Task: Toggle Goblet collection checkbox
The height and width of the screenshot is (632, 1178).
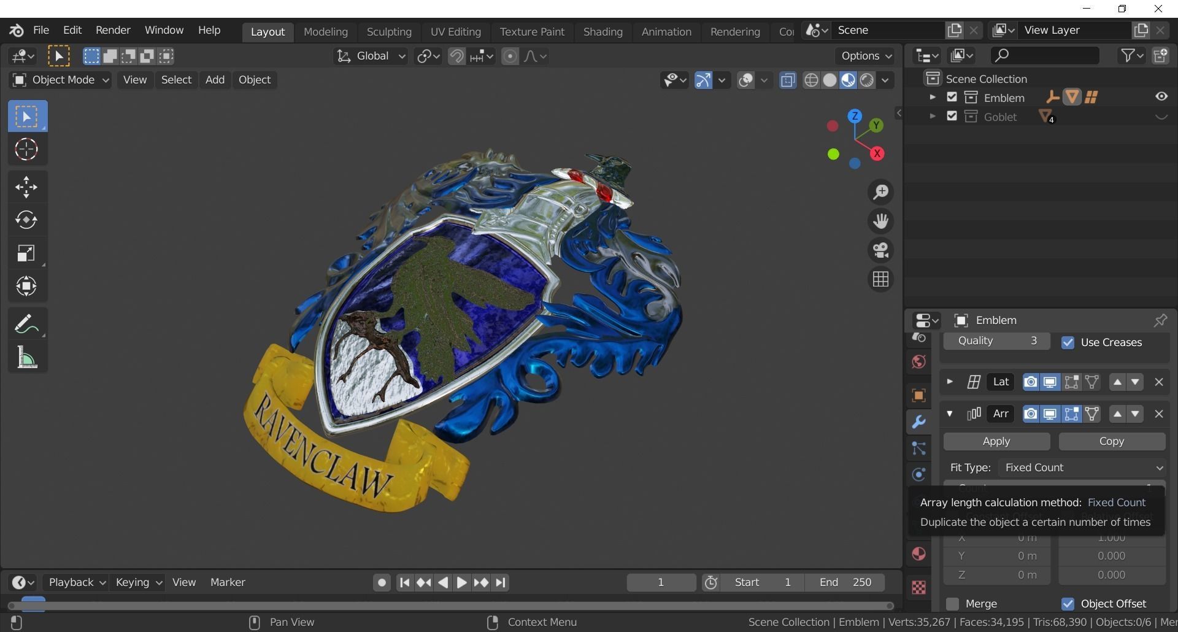Action: (x=952, y=116)
